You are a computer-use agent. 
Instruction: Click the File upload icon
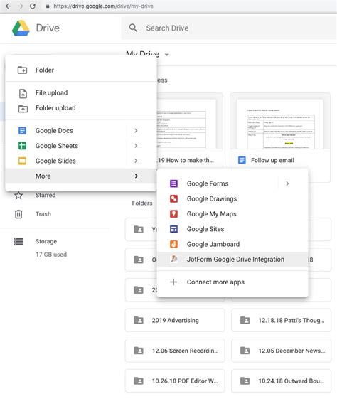tap(23, 93)
